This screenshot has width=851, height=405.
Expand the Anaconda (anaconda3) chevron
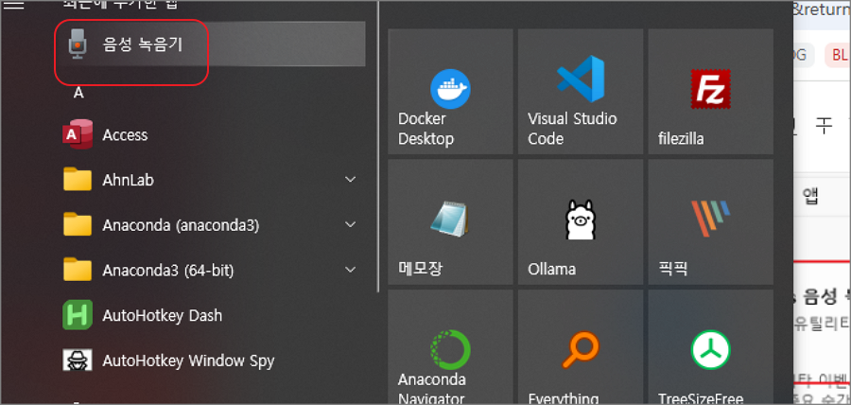click(351, 224)
